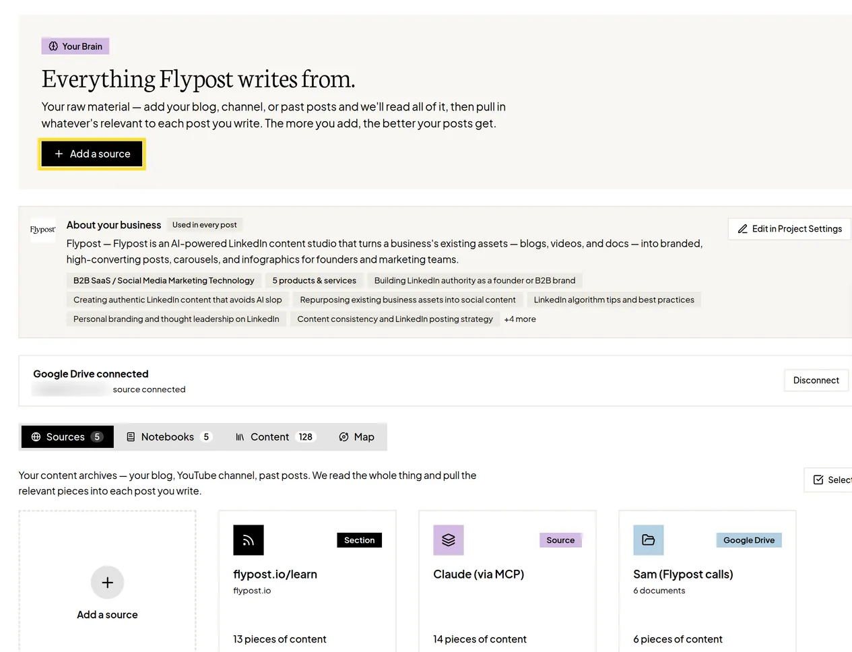The height and width of the screenshot is (652, 852).
Task: Click the 'flypost.io' domain text
Action: 252,591
